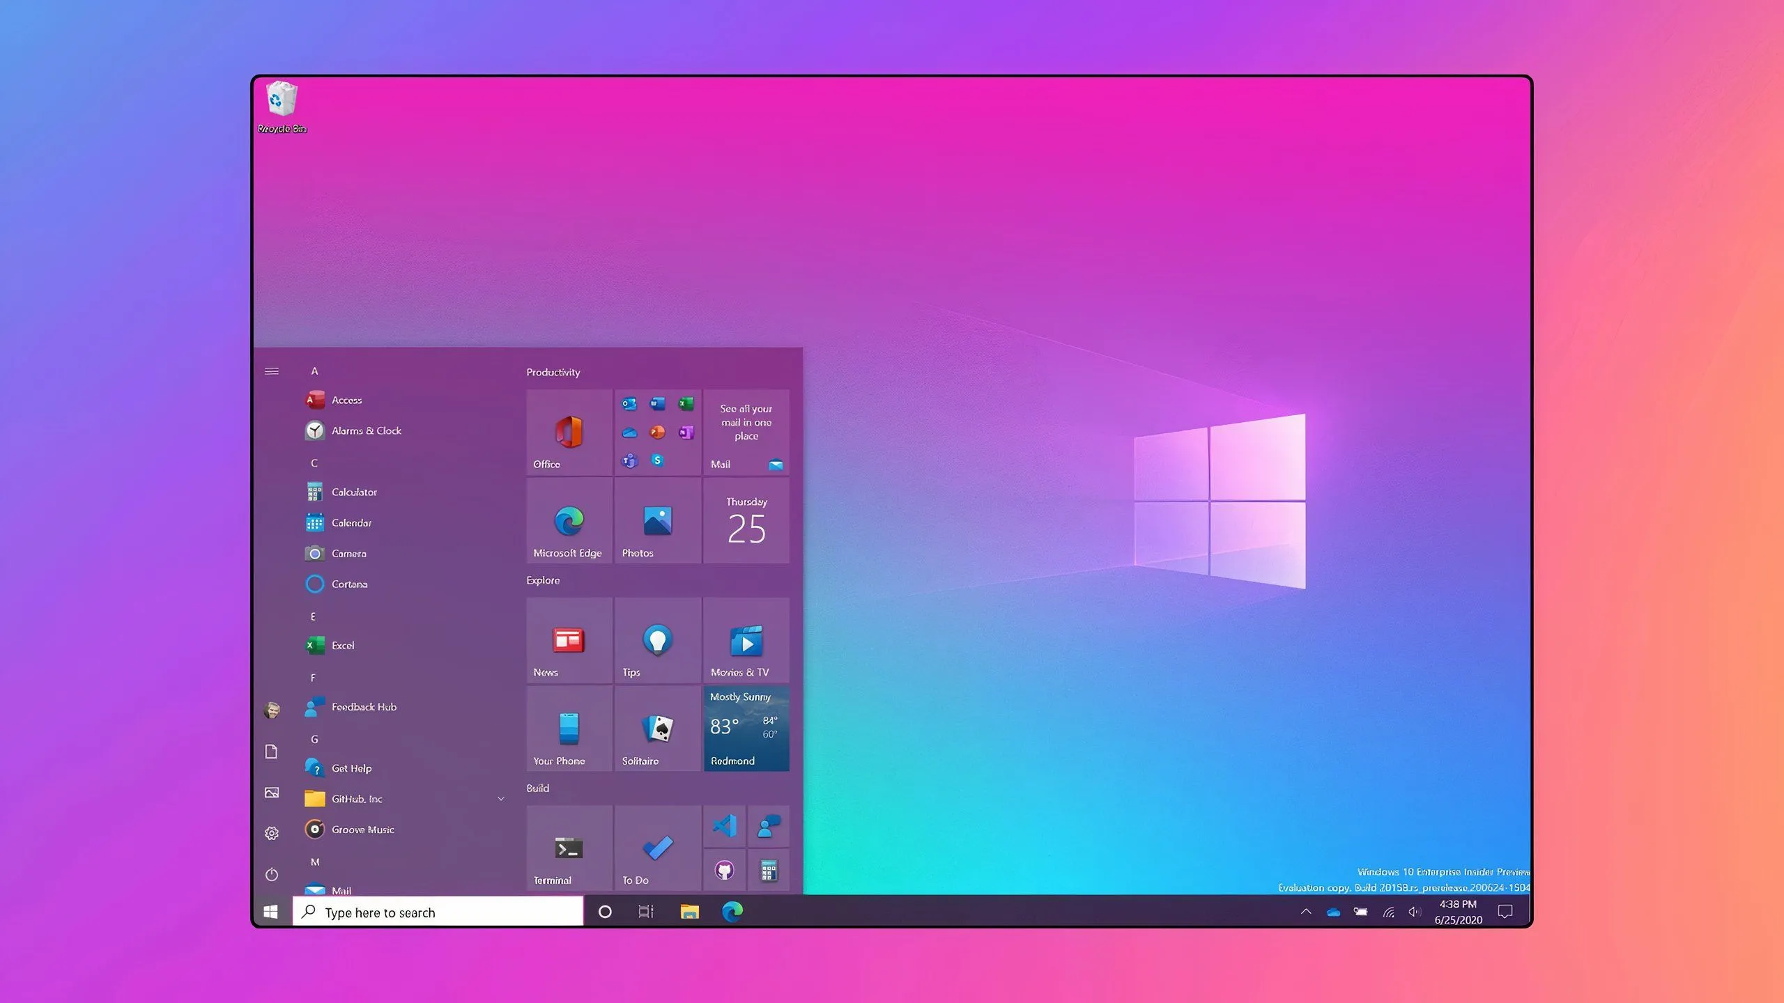Open the Movies & TV tile

746,639
